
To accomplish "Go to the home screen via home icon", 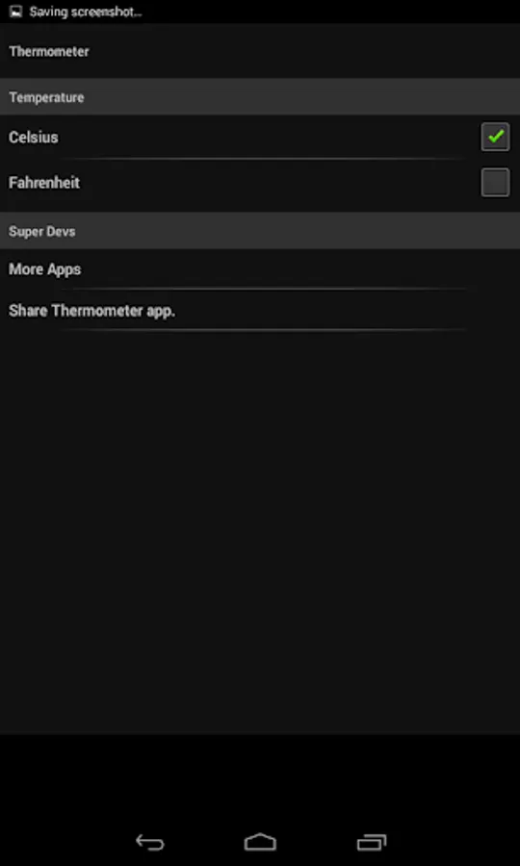I will pyautogui.click(x=260, y=842).
